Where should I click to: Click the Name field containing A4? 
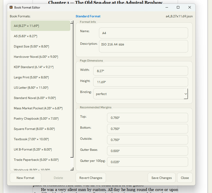(143, 33)
